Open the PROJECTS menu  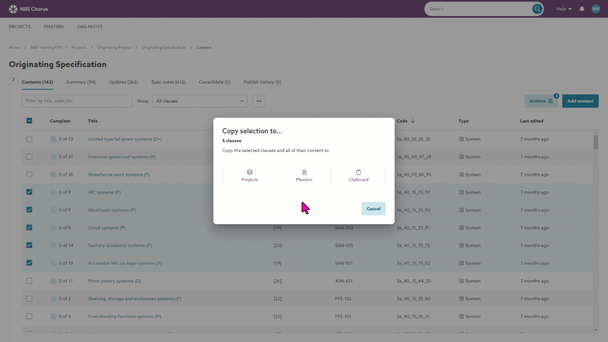point(19,27)
